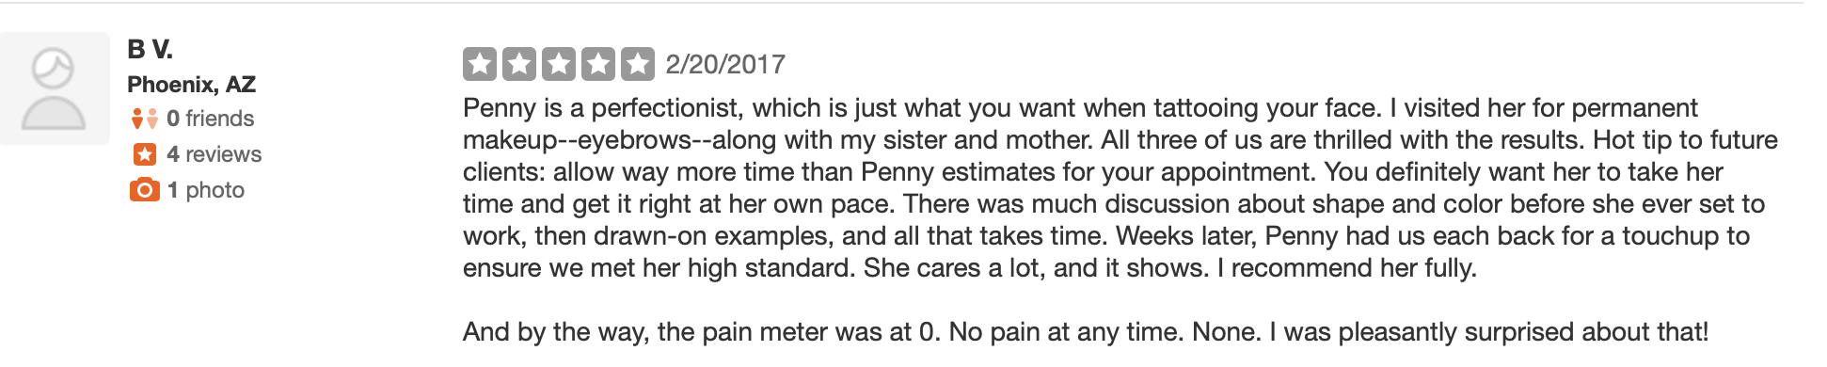This screenshot has height=367, width=1827.
Task: Click the orange camera photo icon
Action: (144, 190)
